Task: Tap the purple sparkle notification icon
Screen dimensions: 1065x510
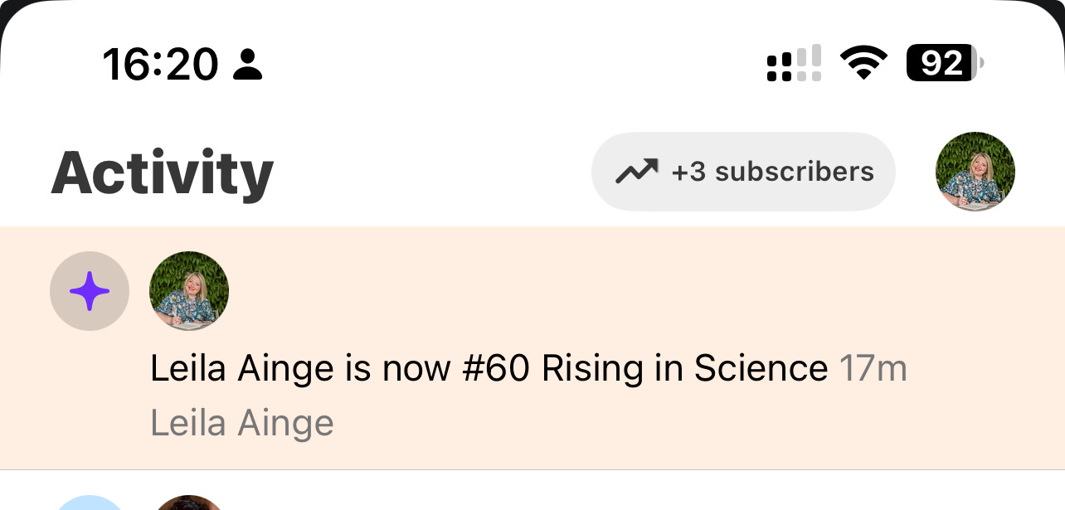Action: (90, 291)
